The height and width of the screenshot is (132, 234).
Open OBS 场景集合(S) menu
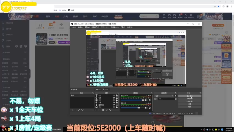[x=115, y=27]
